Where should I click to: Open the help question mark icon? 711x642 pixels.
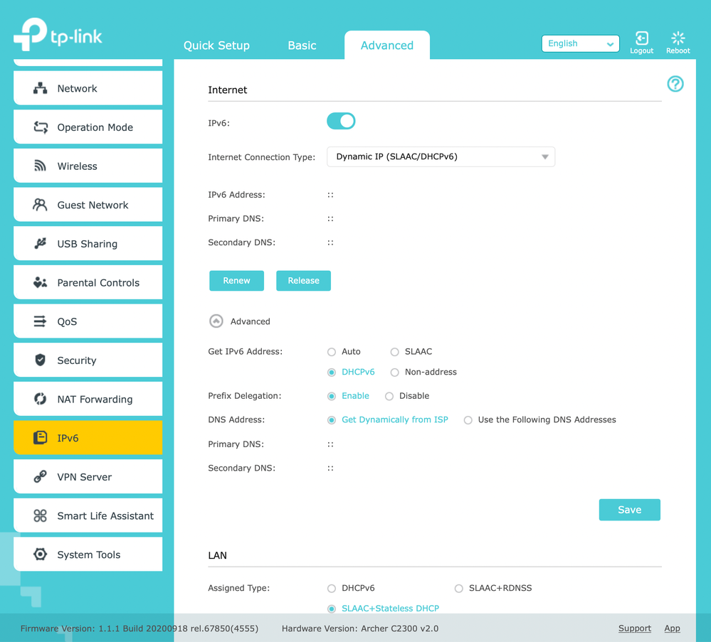(x=675, y=84)
